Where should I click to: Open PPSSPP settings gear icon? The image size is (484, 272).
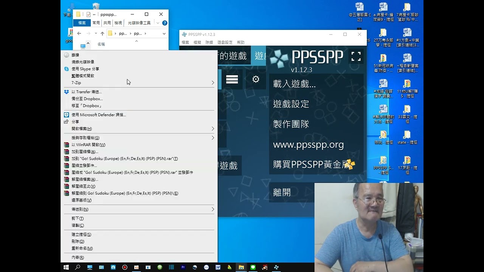(256, 79)
